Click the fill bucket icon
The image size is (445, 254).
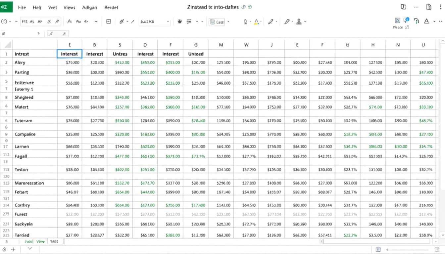coord(245,21)
